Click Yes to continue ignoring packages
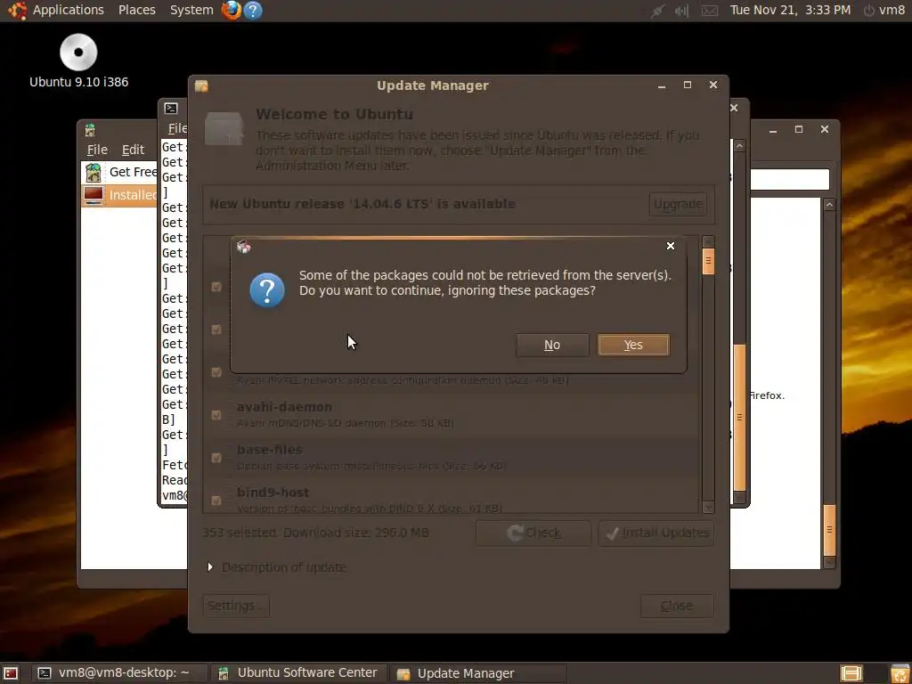Screen dimensions: 912x684 (x=633, y=345)
